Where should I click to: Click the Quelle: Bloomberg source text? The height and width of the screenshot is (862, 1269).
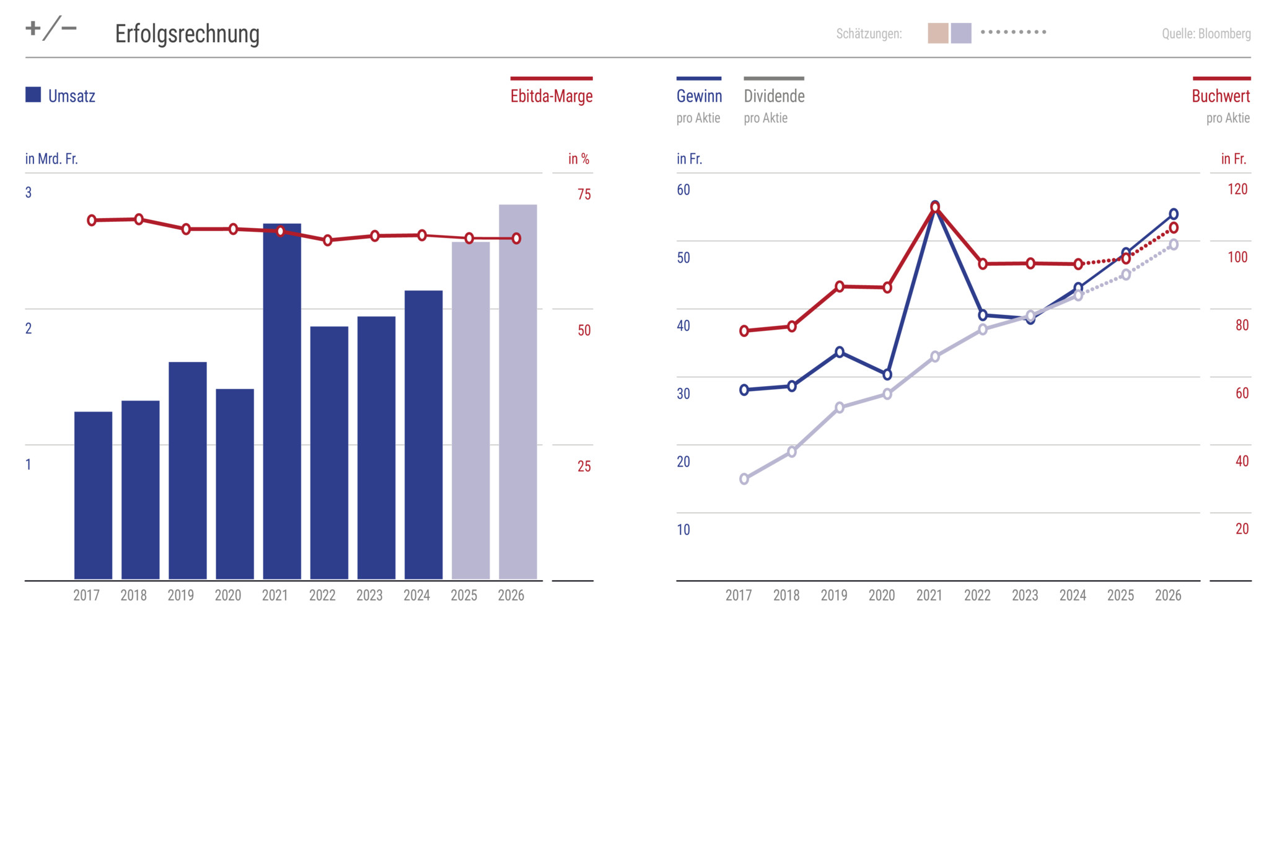(x=1206, y=34)
